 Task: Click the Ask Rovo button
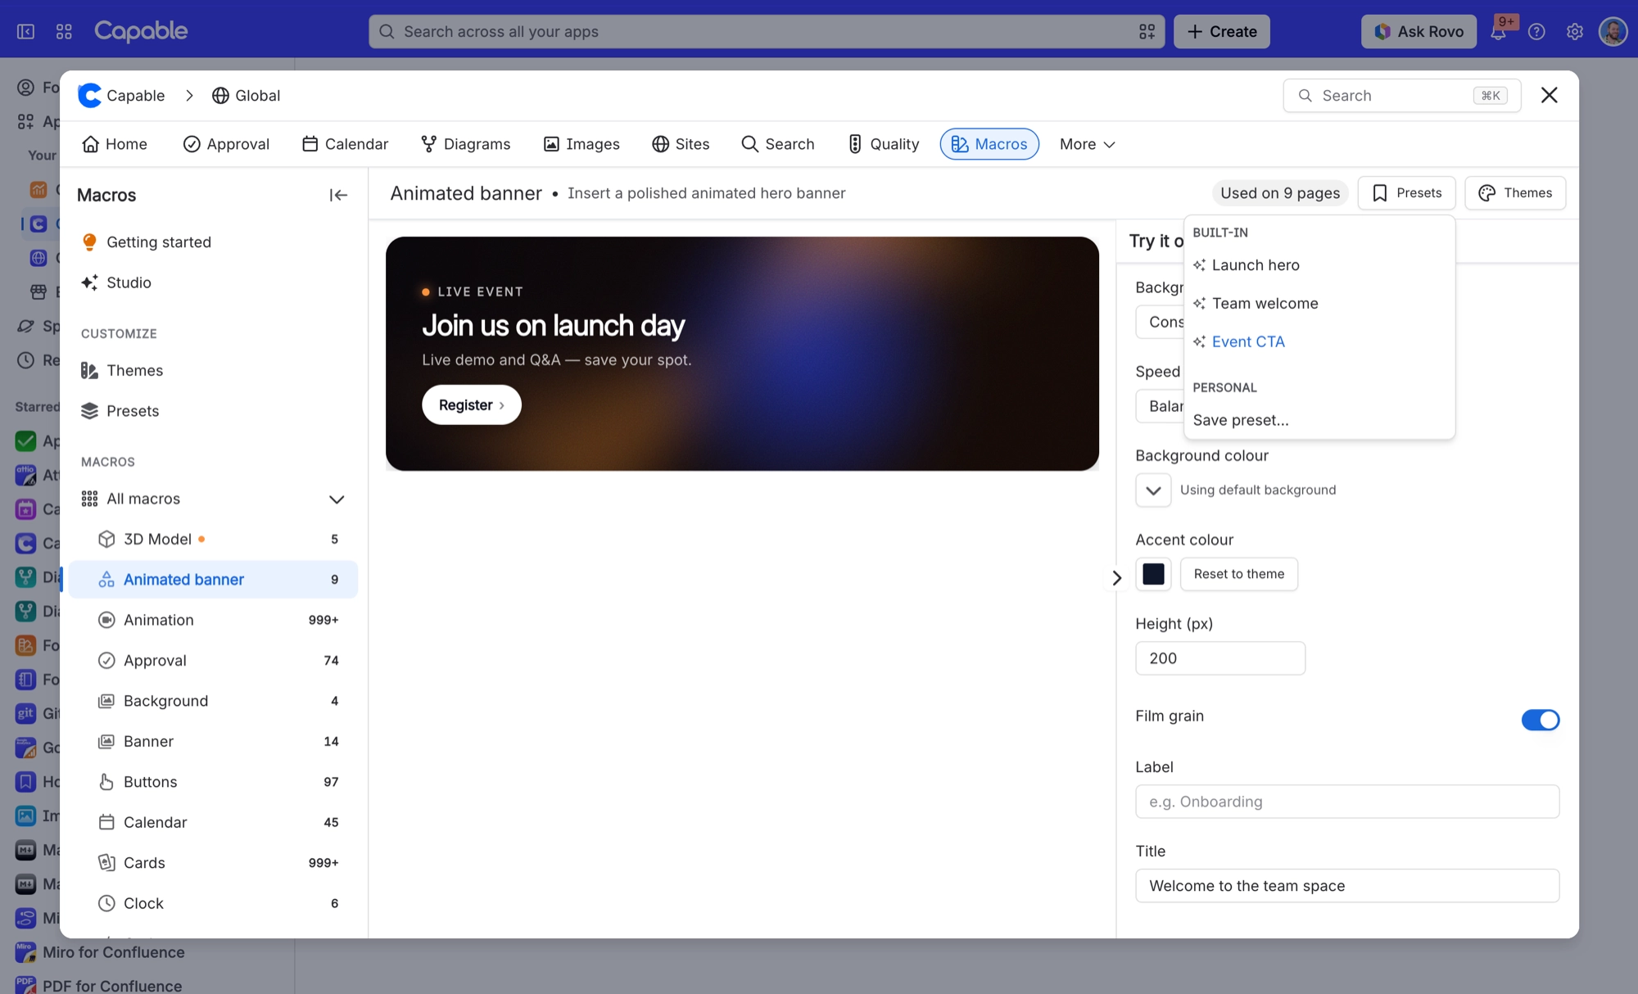click(1419, 32)
